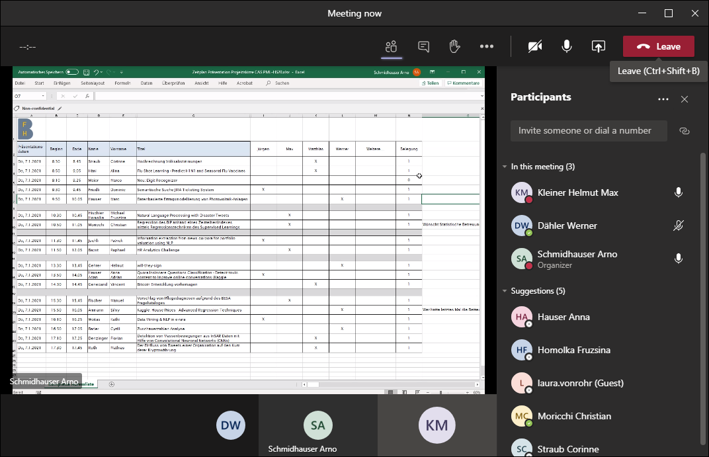Collapse the Suggestions section
Image resolution: width=709 pixels, height=457 pixels.
point(505,291)
